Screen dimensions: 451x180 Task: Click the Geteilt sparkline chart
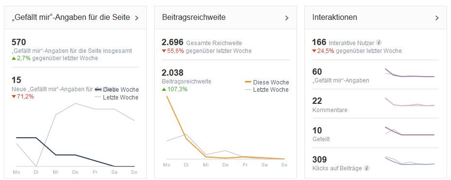pyautogui.click(x=410, y=131)
